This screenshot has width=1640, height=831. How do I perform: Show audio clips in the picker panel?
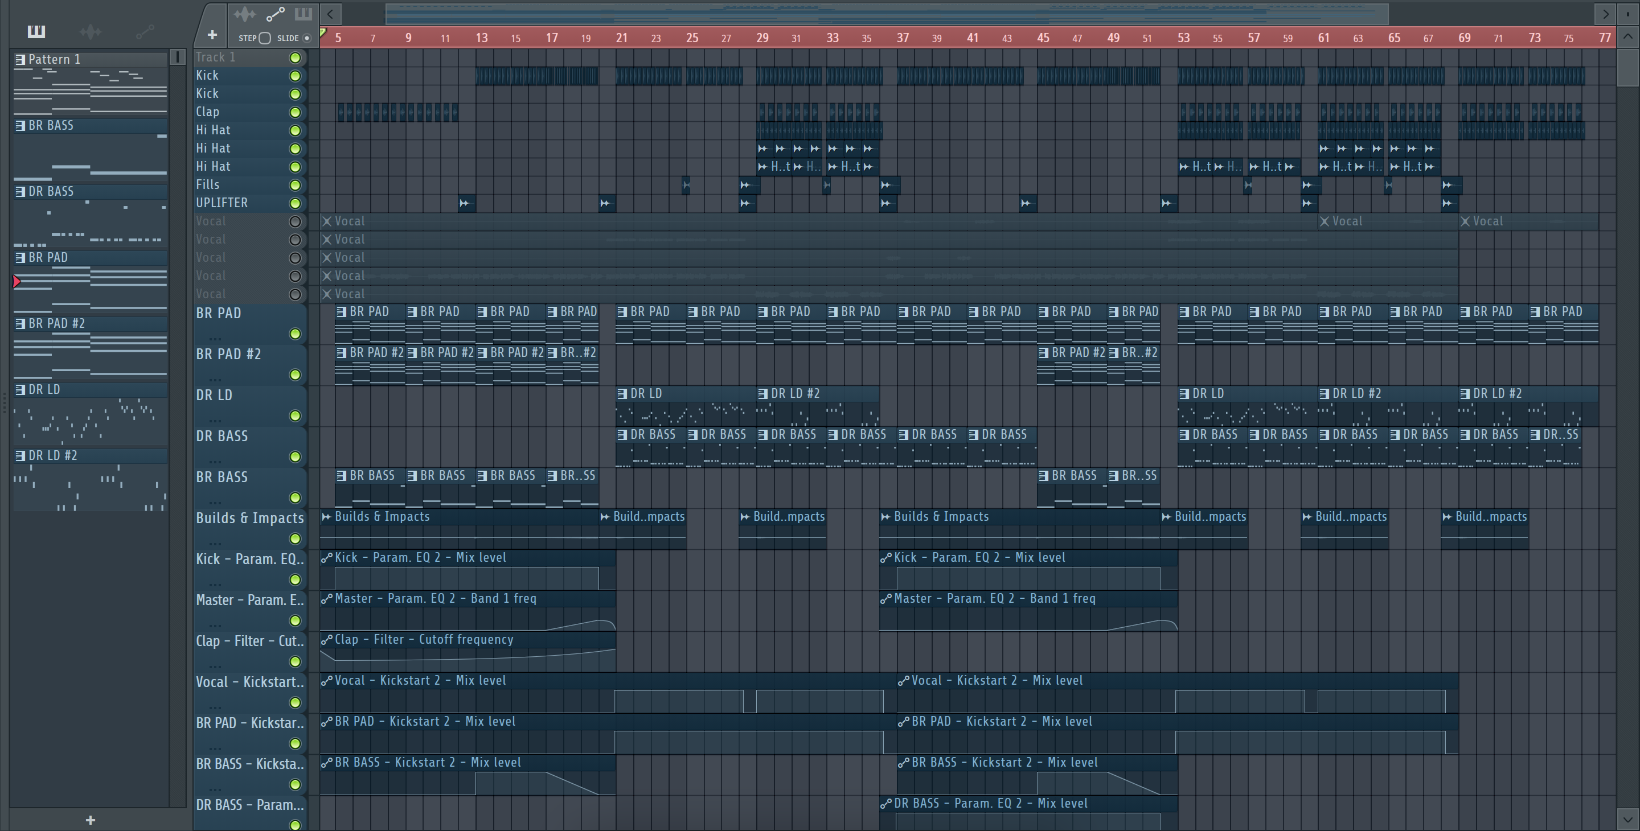coord(91,31)
